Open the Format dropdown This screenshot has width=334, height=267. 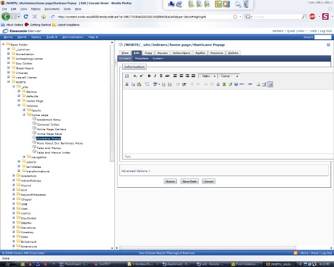pos(229,76)
